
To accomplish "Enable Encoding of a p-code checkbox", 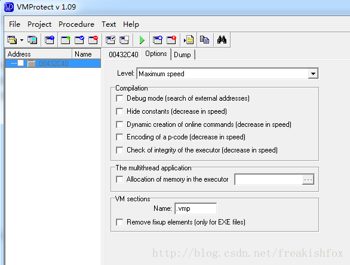I will pos(119,137).
